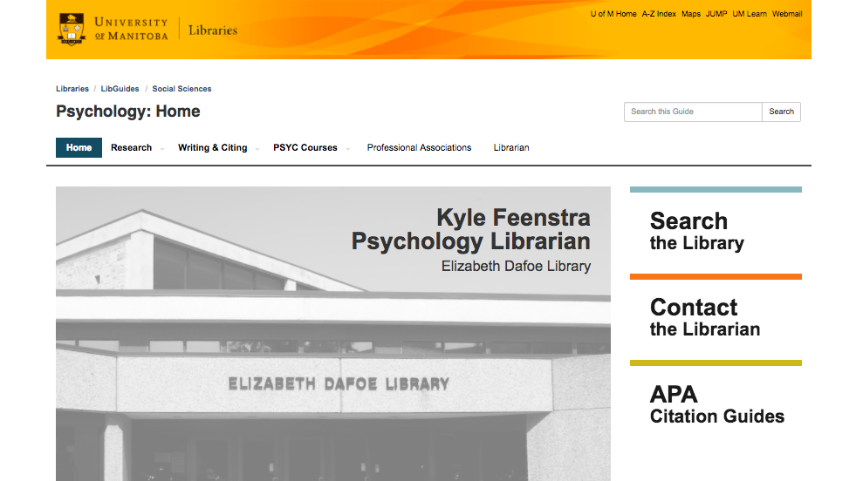Select the Home tab

[79, 148]
